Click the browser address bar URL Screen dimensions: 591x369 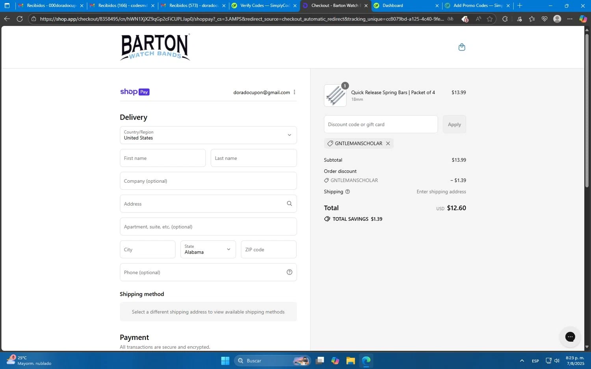click(x=242, y=19)
